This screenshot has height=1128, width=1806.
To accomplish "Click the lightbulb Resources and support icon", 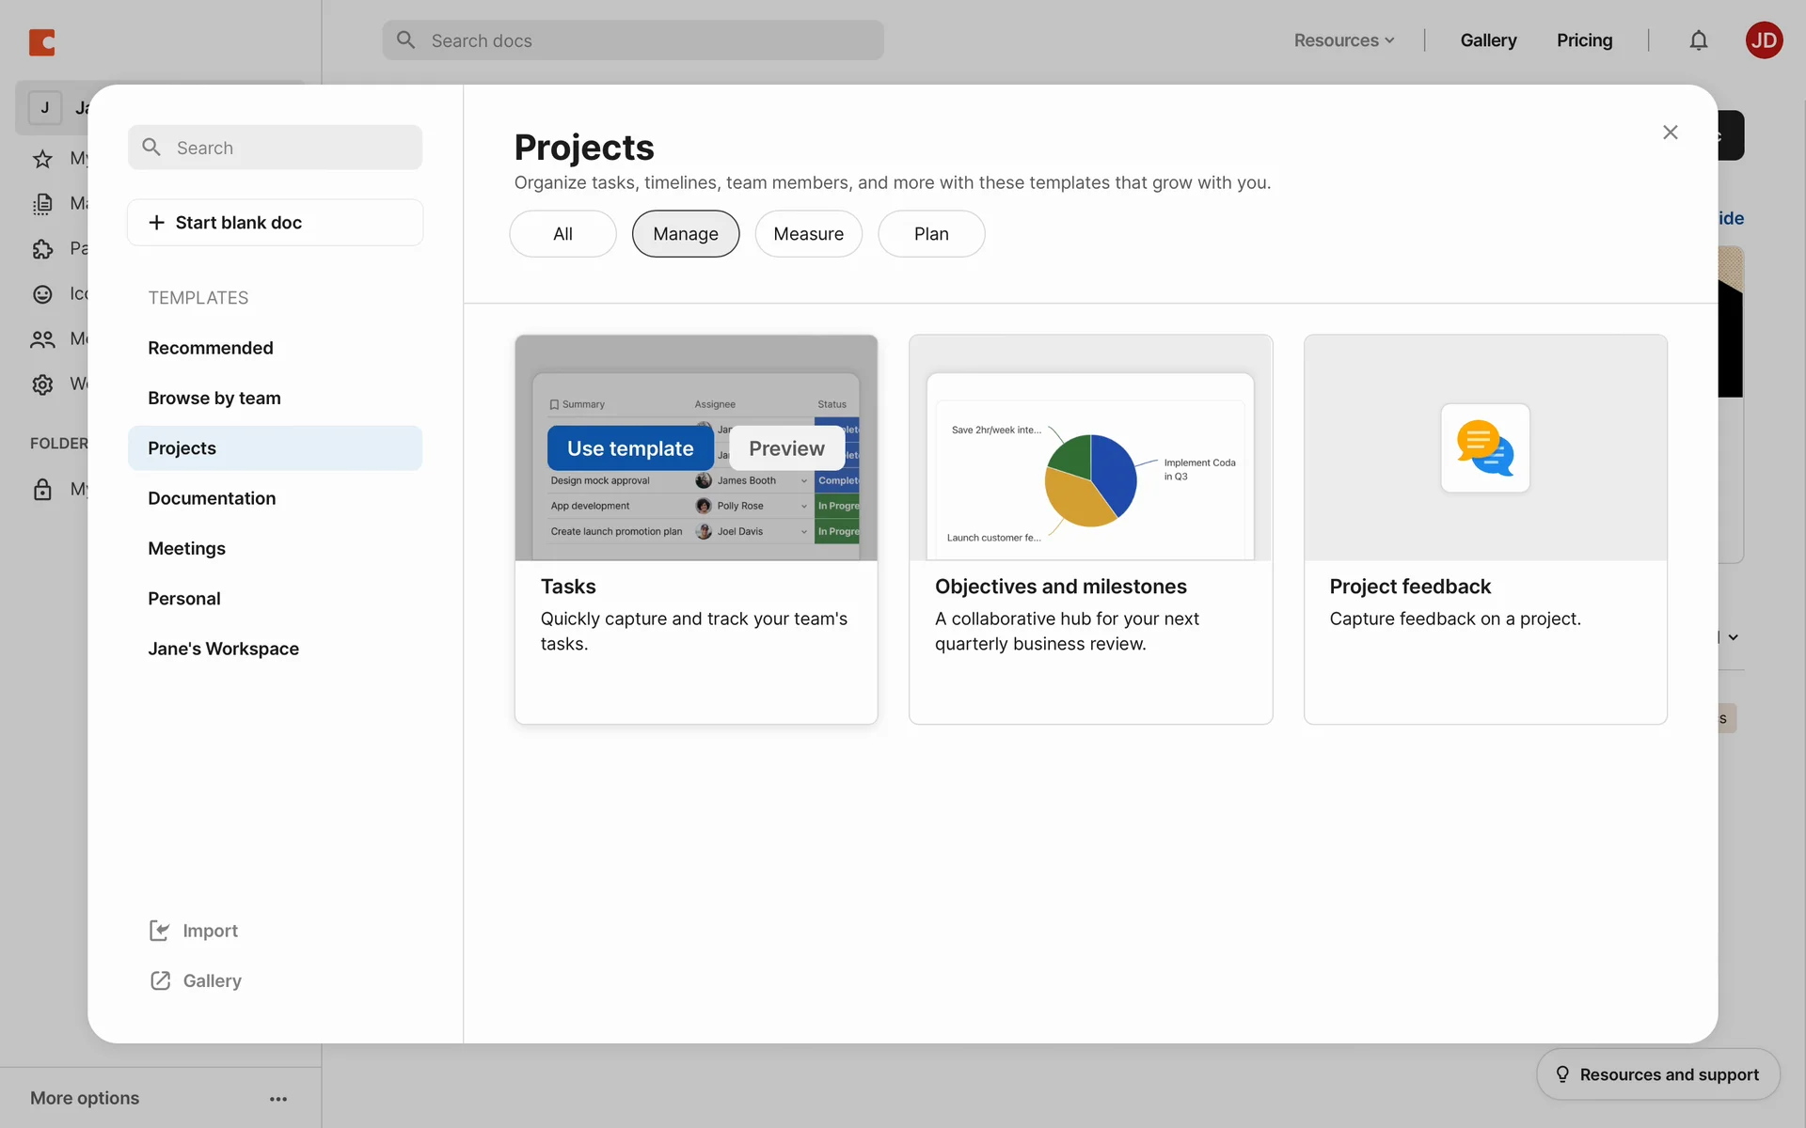I will click(1562, 1074).
